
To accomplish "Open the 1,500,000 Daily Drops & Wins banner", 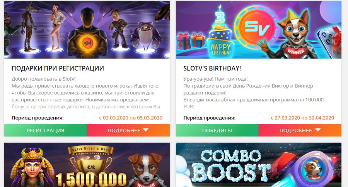I will pyautogui.click(x=87, y=165).
